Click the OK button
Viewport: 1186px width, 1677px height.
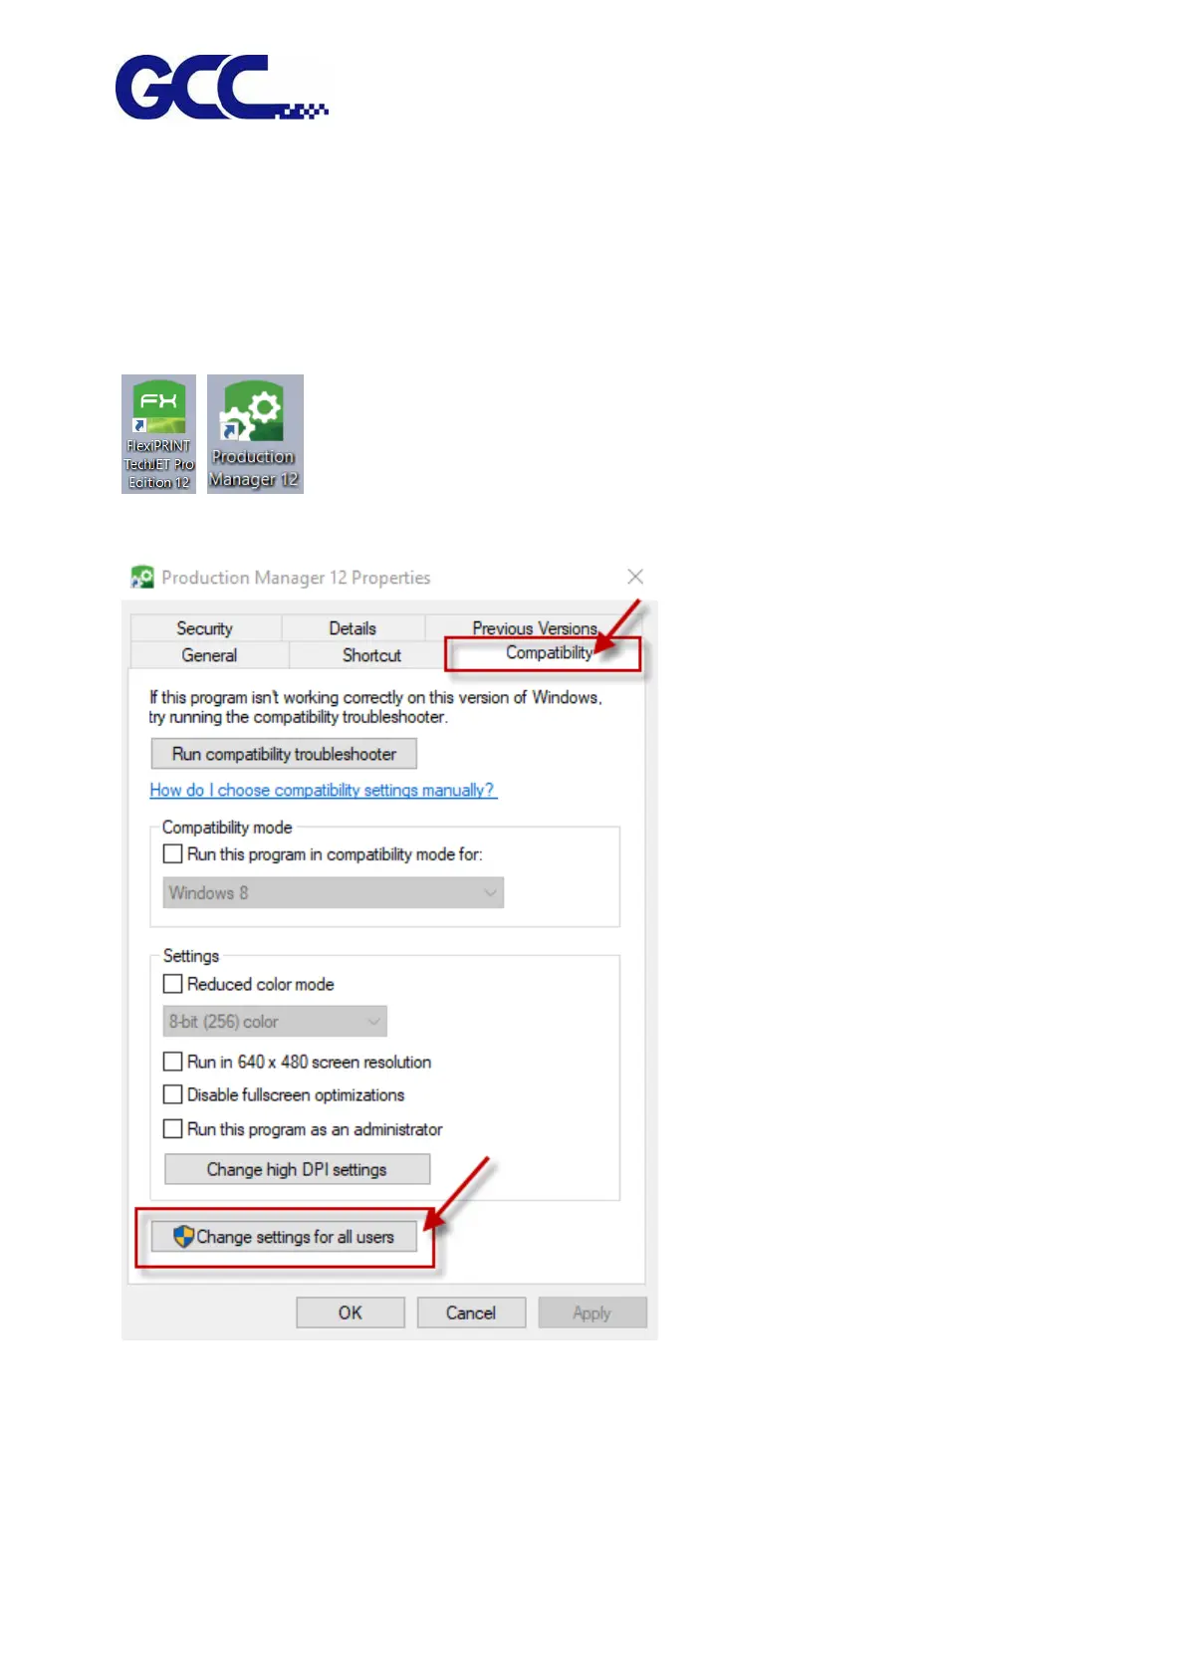pyautogui.click(x=351, y=1313)
